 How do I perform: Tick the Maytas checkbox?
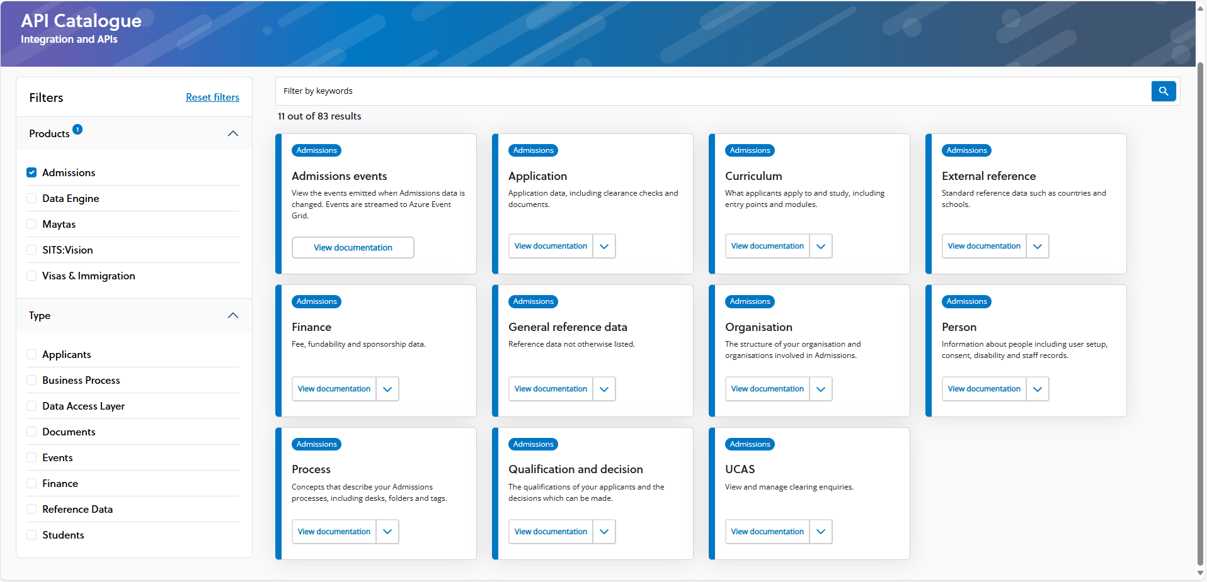(31, 224)
